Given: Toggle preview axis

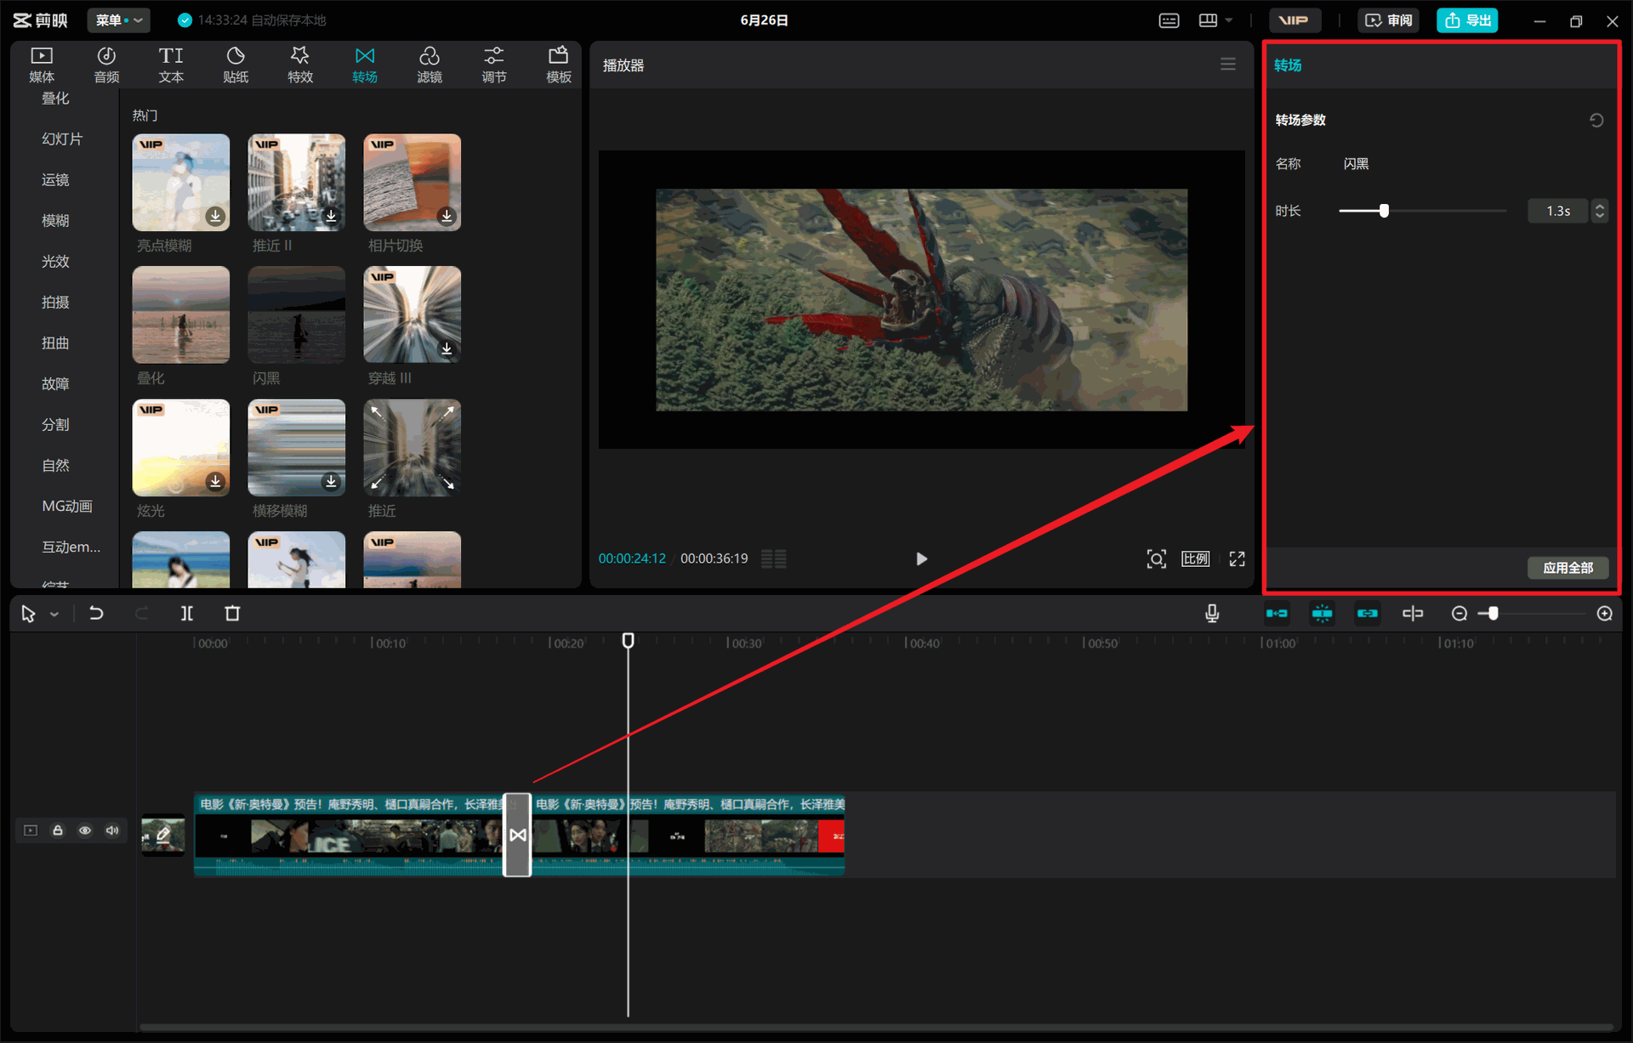Looking at the screenshot, I should (x=1413, y=613).
